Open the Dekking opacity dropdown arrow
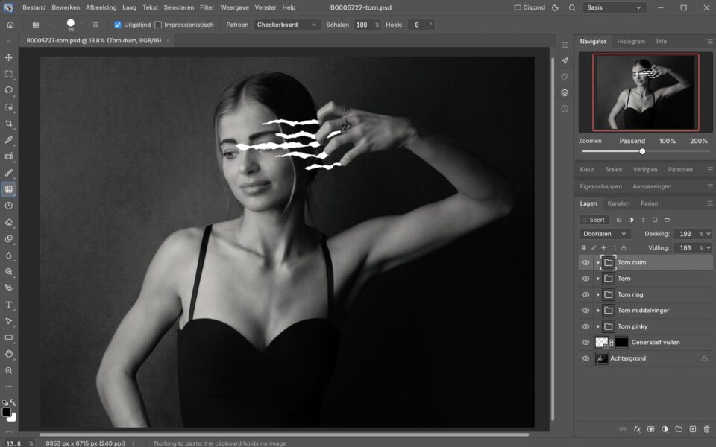 [709, 234]
